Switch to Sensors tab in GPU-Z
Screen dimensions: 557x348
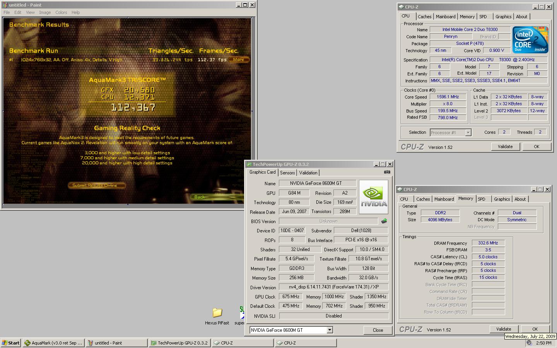[287, 173]
